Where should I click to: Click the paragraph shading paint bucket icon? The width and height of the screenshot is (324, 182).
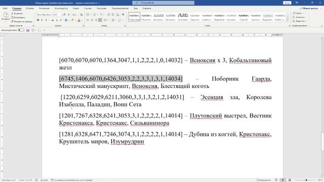tap(113, 20)
